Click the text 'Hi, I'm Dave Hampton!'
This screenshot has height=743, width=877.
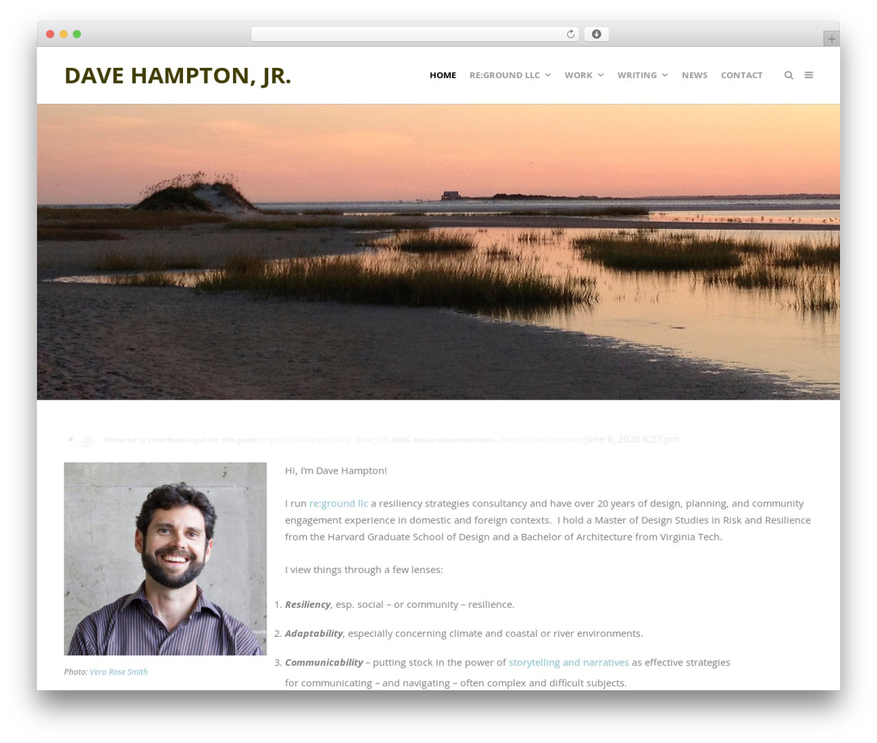click(336, 470)
